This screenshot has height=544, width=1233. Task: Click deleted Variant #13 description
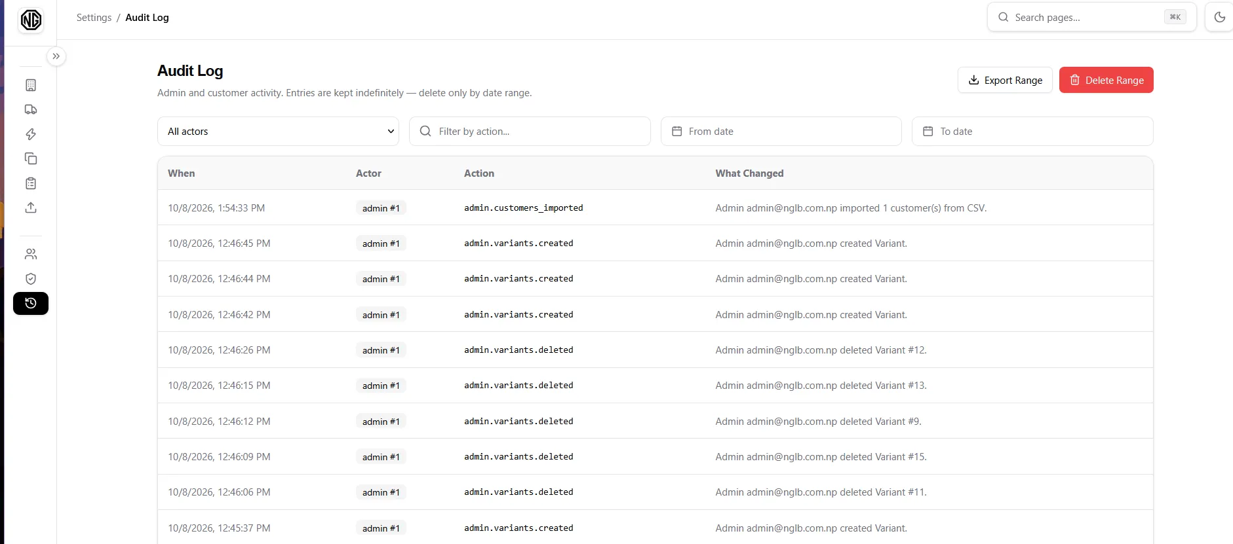pos(821,385)
